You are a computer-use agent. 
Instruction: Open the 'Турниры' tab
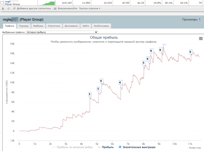pyautogui.click(x=24, y=26)
